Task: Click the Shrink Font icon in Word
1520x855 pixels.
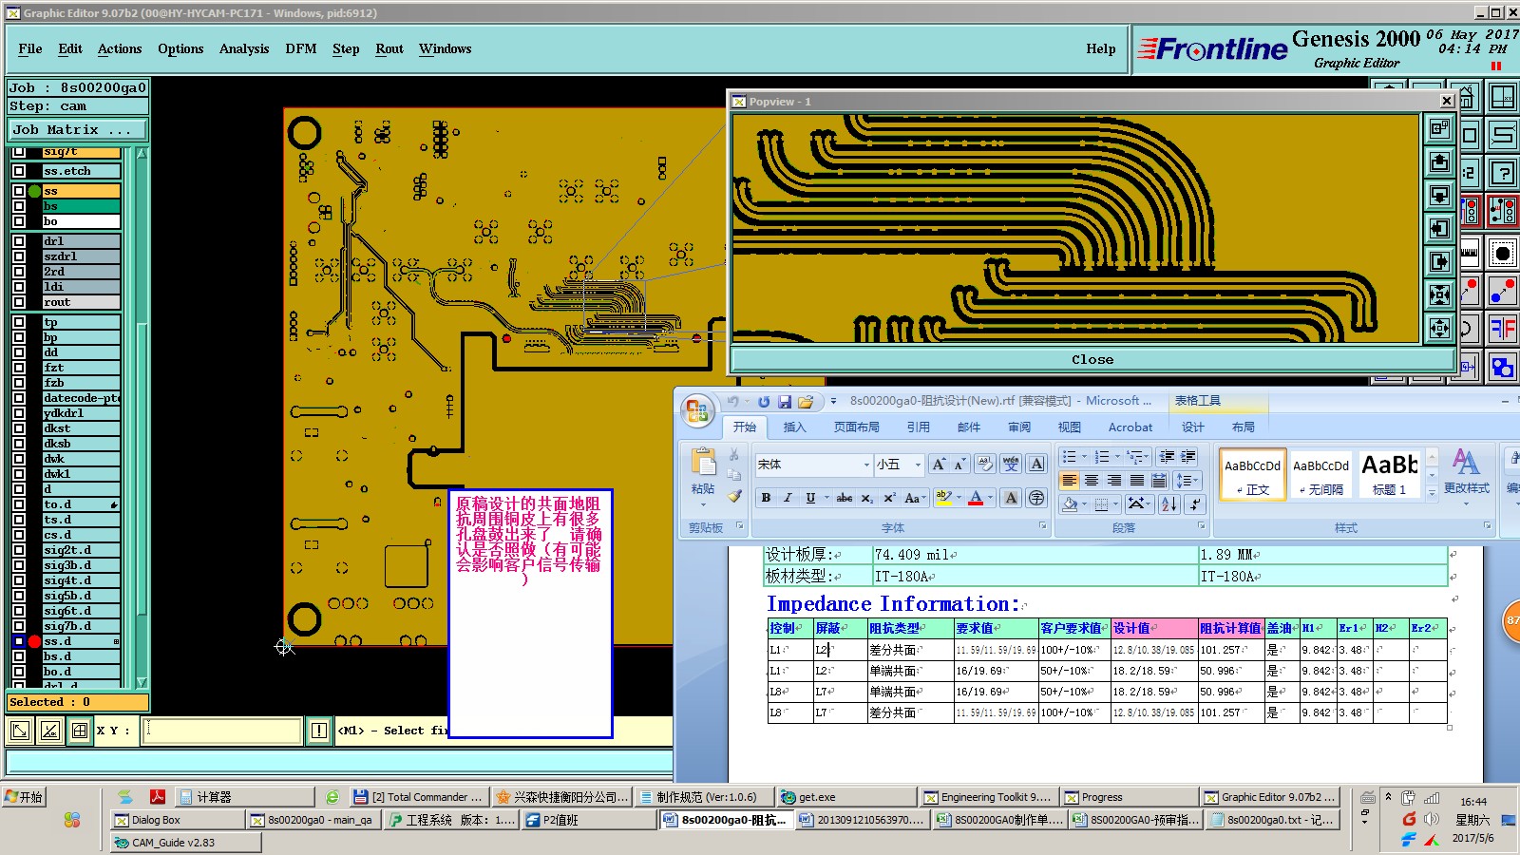Action: tap(960, 464)
